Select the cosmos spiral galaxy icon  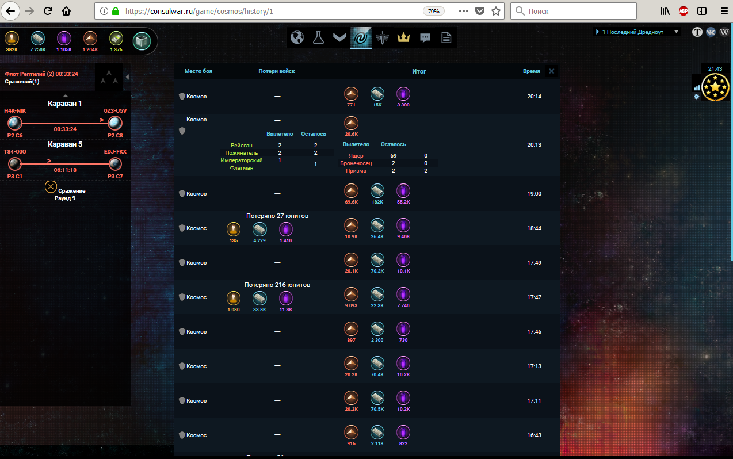tap(361, 38)
